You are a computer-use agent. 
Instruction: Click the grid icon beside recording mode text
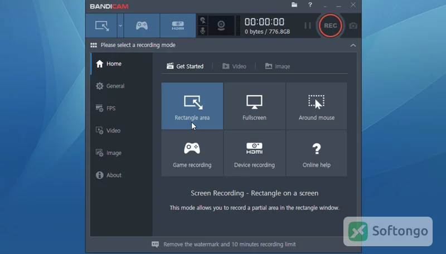point(94,45)
